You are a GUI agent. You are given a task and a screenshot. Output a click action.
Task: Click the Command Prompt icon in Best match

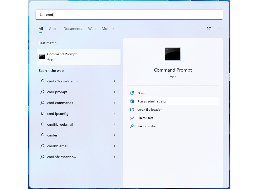tap(42, 56)
